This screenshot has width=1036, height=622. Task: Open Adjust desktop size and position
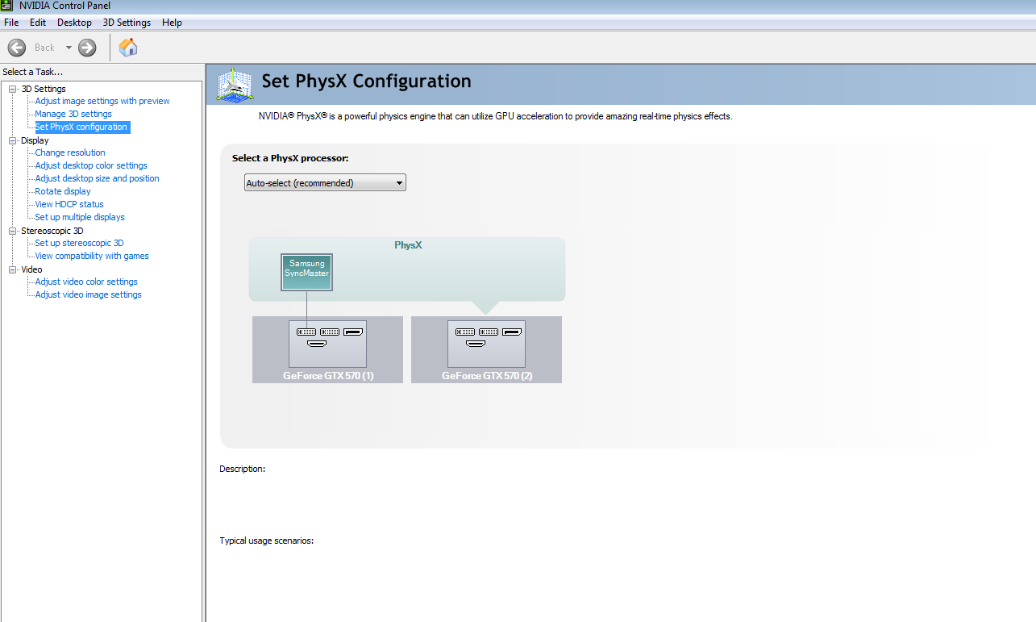coord(97,178)
